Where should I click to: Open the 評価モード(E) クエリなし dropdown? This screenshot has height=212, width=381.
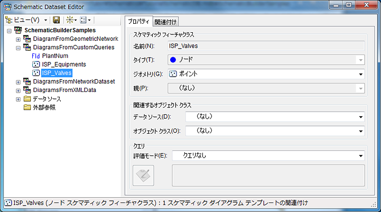(268, 155)
